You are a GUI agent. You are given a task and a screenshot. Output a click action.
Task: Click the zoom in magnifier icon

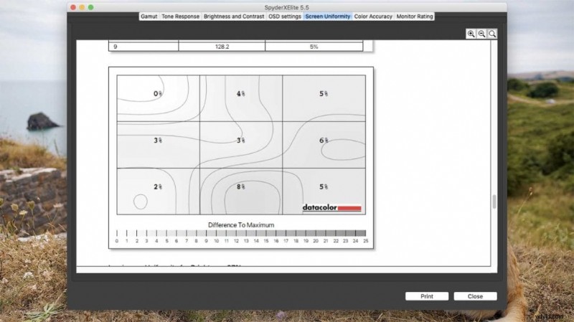pyautogui.click(x=471, y=34)
